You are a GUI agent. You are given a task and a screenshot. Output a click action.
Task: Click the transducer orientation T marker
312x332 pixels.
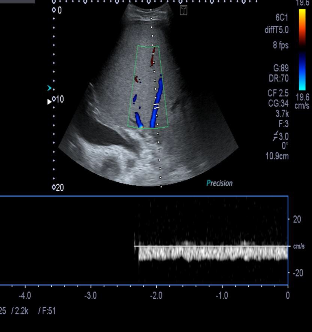184,10
